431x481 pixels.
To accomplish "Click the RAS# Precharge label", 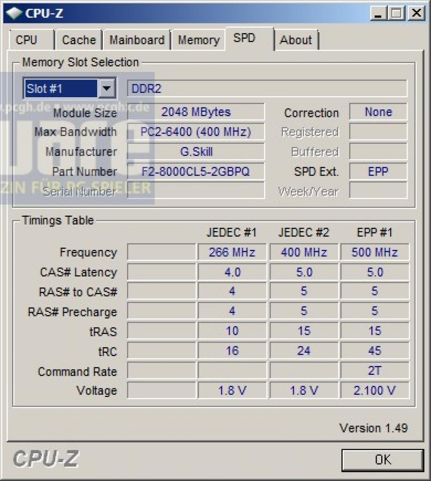I will (x=72, y=312).
